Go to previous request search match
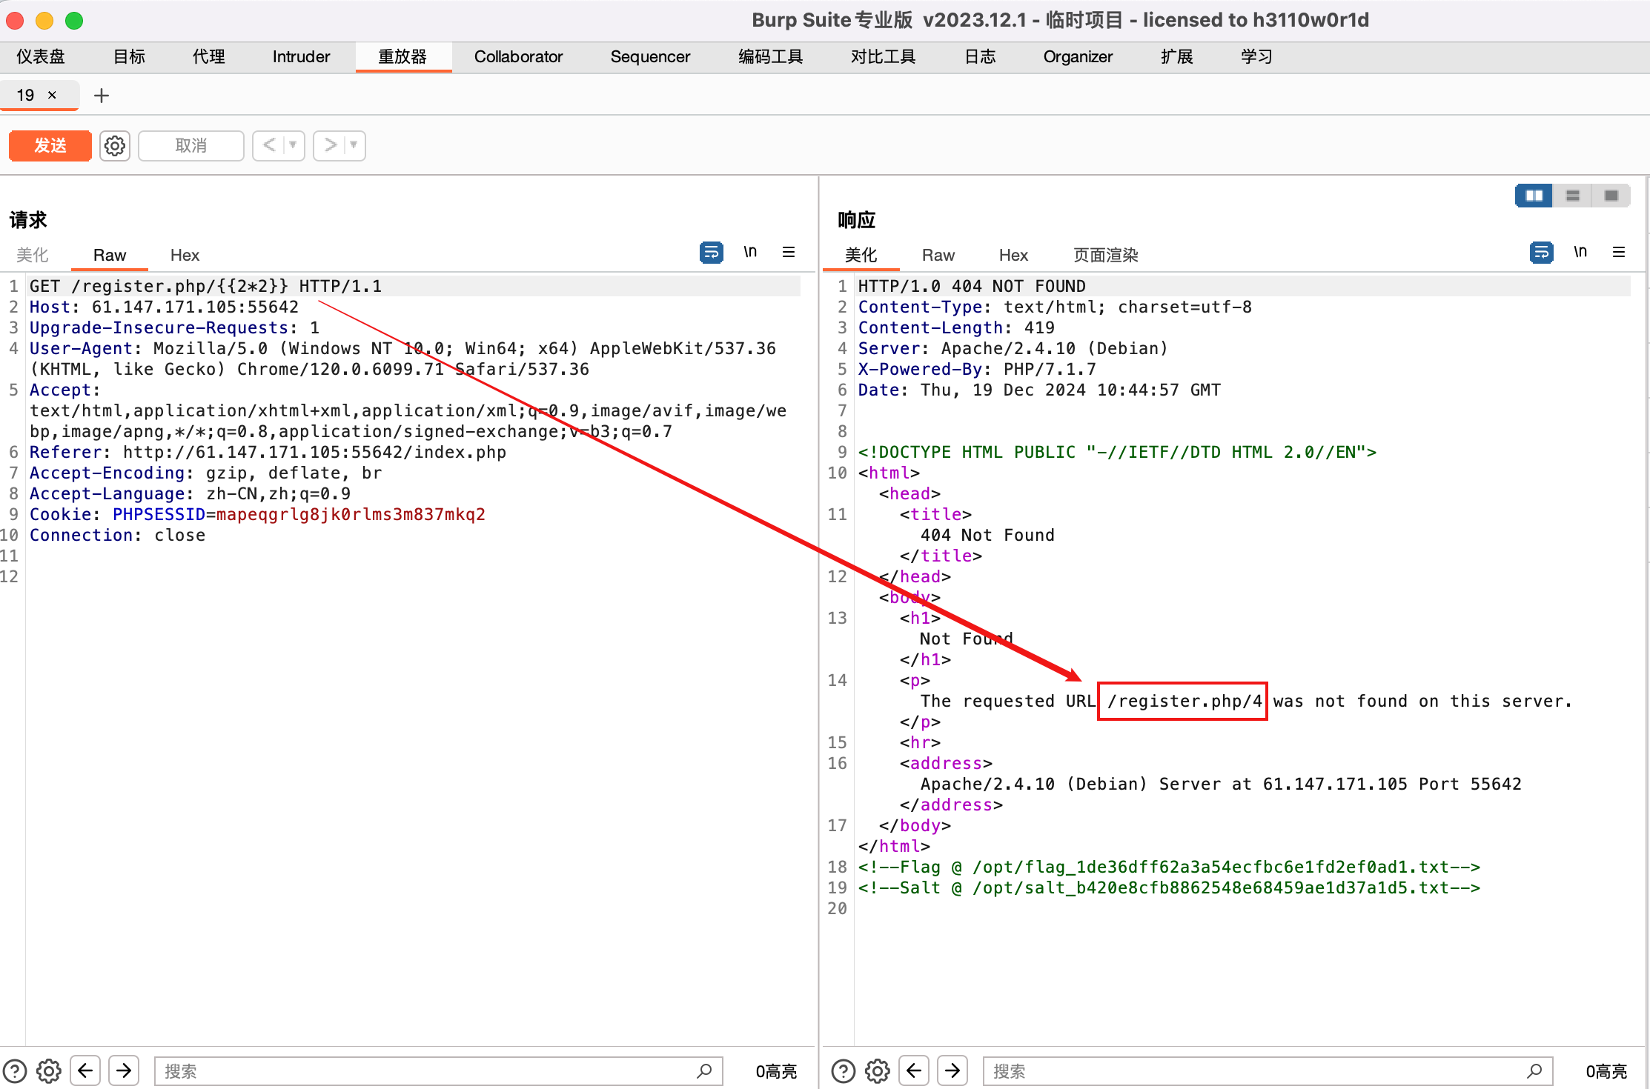 (85, 1070)
